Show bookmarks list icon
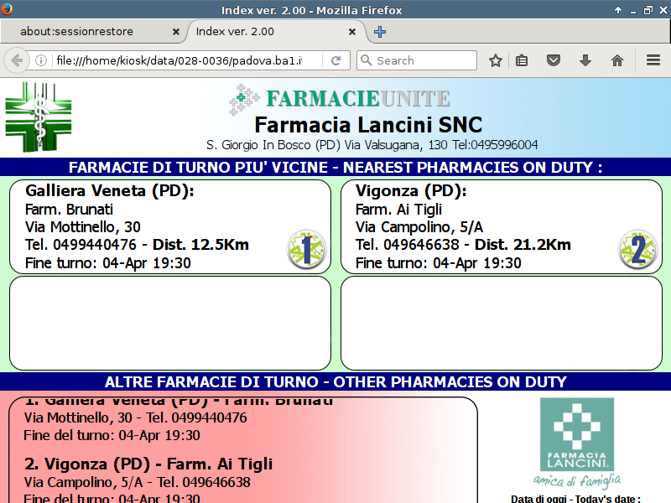Viewport: 671px width, 503px height. (522, 60)
